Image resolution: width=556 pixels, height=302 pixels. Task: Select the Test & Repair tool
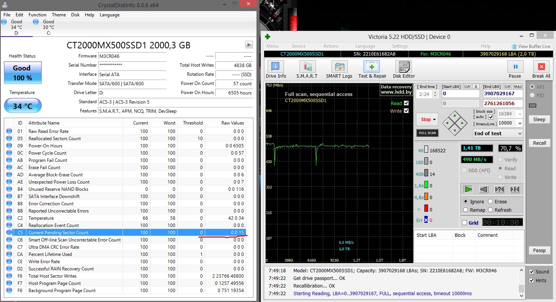tap(372, 69)
